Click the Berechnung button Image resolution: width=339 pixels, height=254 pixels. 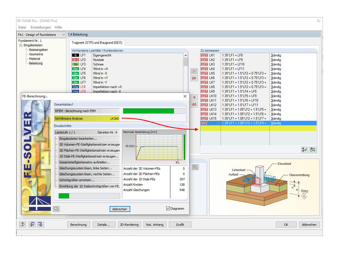79,225
